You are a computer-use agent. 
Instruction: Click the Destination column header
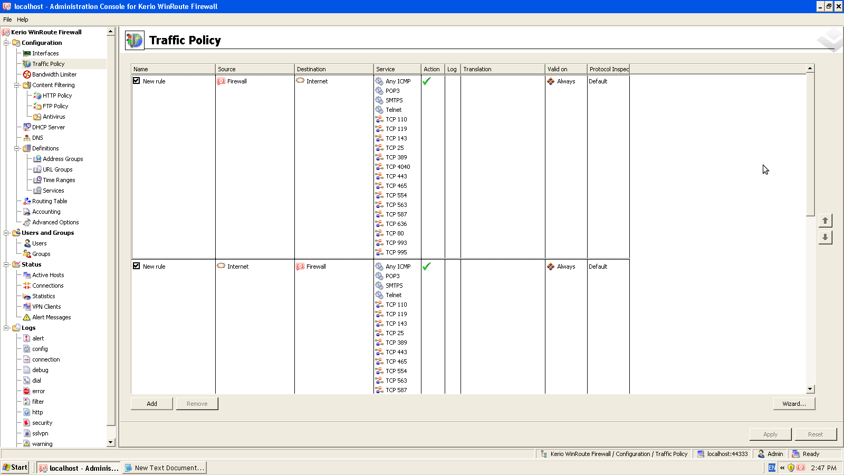(334, 69)
